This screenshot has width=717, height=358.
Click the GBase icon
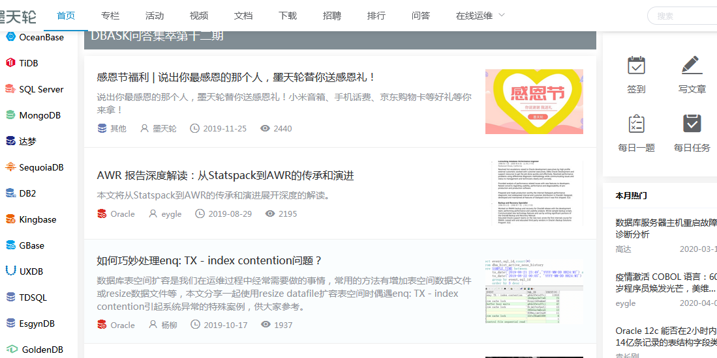10,245
